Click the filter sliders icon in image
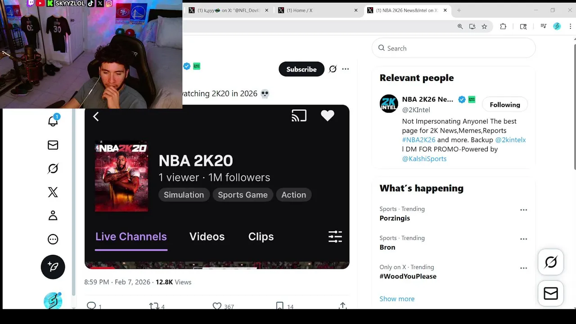This screenshot has width=576, height=324. (x=335, y=237)
